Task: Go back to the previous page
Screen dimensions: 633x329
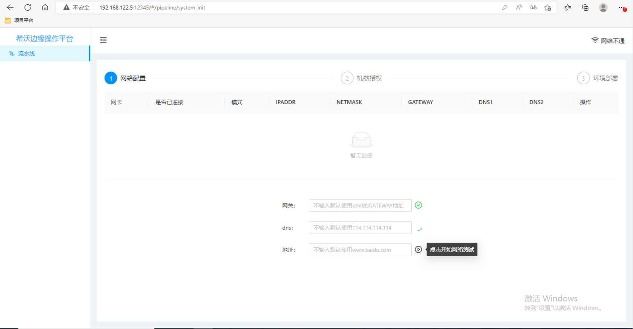Action: pos(10,8)
